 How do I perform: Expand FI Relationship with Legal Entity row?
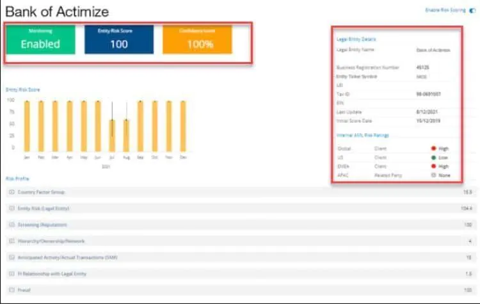pos(12,274)
